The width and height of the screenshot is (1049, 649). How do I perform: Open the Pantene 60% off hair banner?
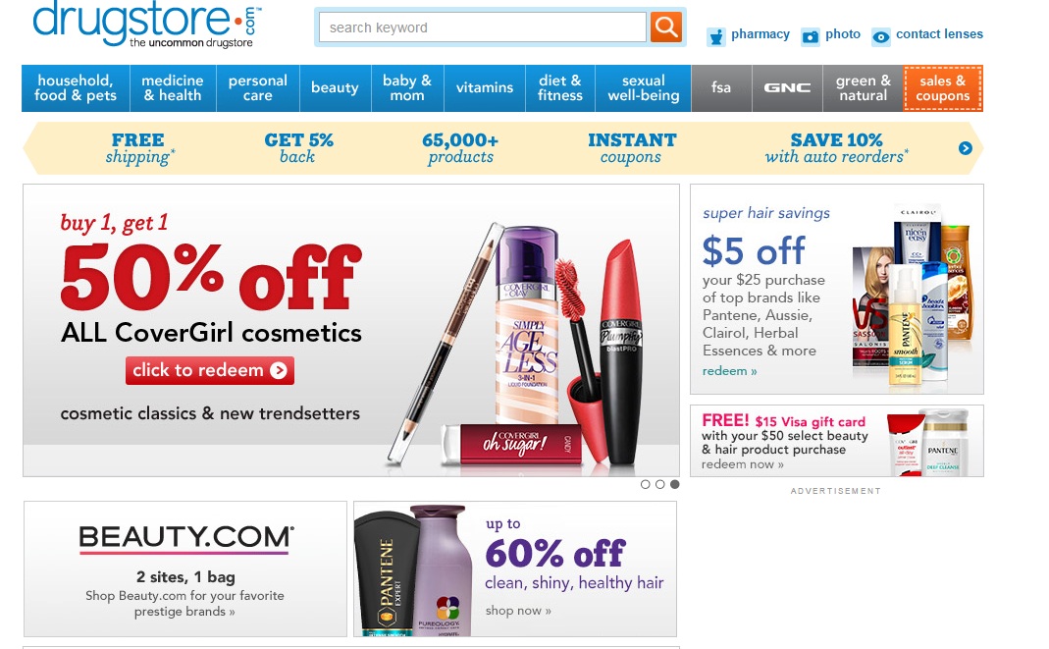tap(515, 568)
